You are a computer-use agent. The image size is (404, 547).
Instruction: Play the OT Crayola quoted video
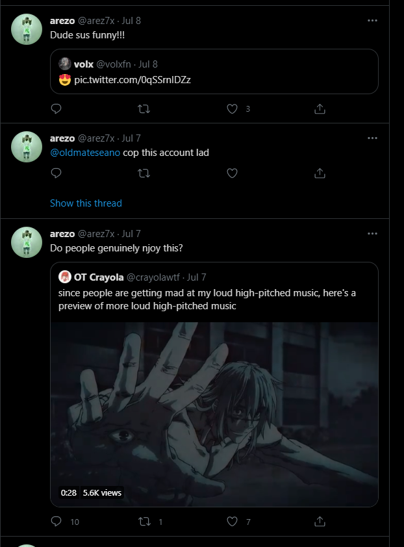click(214, 413)
